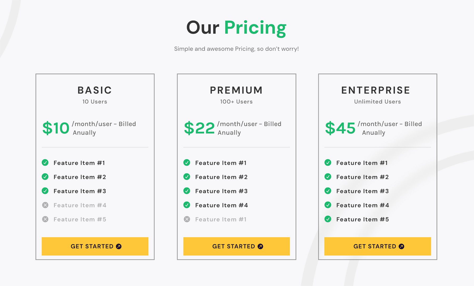Click green check icon beside Premium Feature Item #4
This screenshot has width=474, height=286.
pos(187,205)
